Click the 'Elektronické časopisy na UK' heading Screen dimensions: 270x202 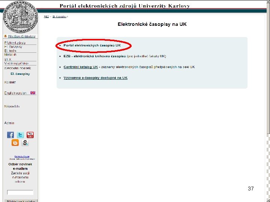tap(152, 24)
